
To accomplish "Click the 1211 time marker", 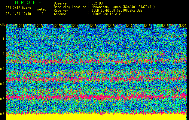I will (x=21, y=26).
